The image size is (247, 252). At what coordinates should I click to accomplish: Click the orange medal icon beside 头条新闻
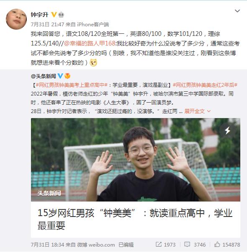coord(67,76)
